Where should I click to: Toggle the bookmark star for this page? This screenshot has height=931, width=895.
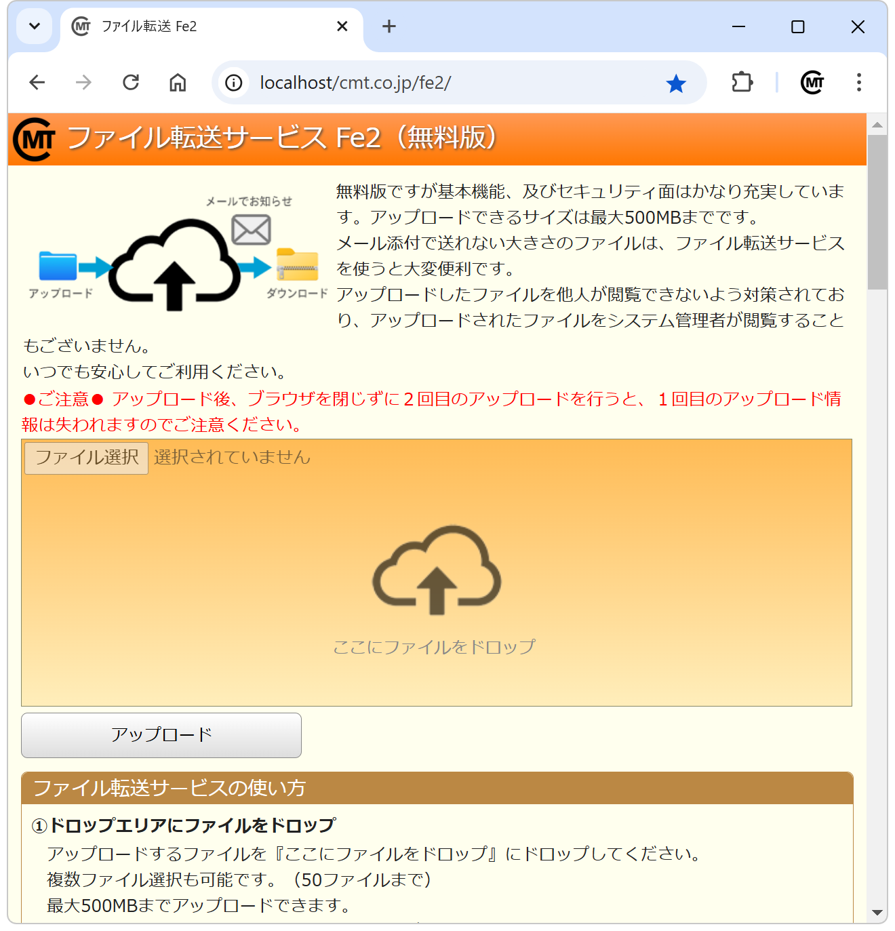tap(676, 83)
